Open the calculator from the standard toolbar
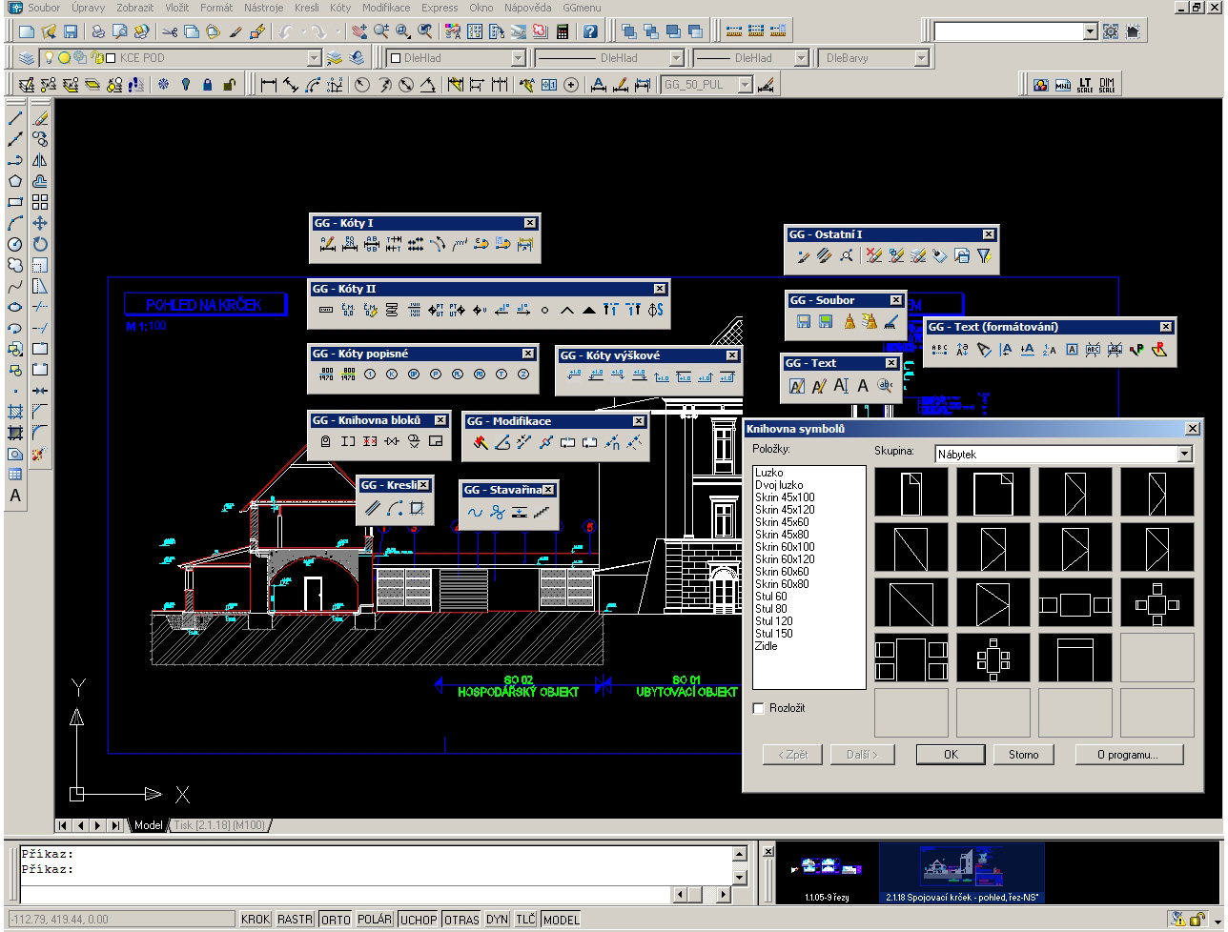Viewport: 1228px width, 932px height. [x=563, y=31]
